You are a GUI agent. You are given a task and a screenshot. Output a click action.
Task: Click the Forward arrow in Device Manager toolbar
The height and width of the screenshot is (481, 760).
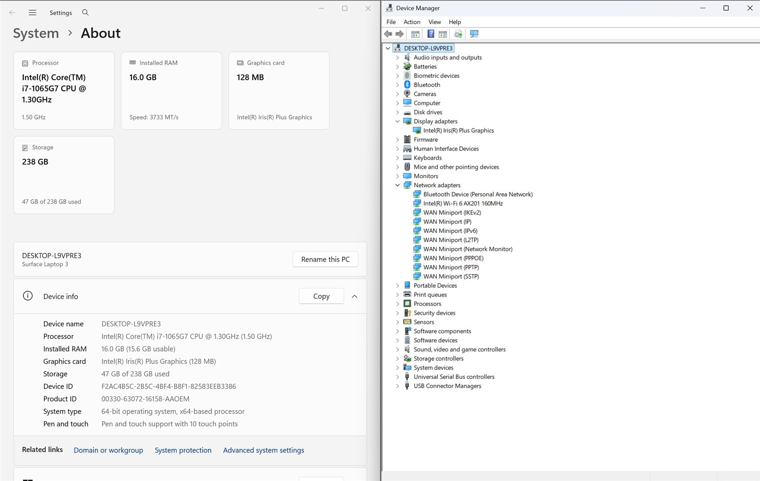(399, 34)
